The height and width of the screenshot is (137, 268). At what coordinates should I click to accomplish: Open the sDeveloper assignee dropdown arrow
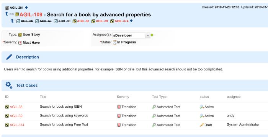[148, 35]
